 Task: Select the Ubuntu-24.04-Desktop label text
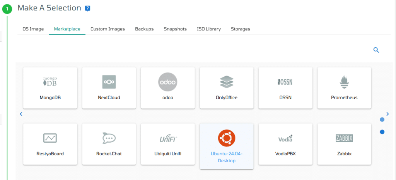tap(227, 157)
